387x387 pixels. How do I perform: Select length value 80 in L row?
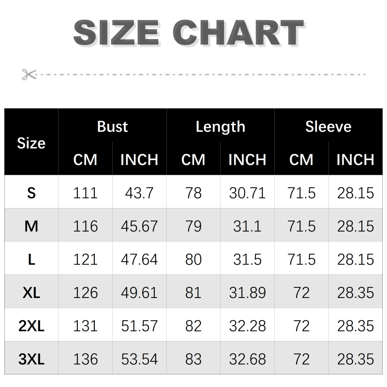pos(193,259)
